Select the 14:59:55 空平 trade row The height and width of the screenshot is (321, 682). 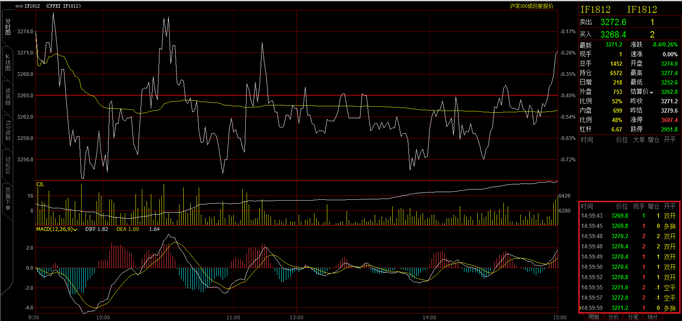click(x=628, y=288)
